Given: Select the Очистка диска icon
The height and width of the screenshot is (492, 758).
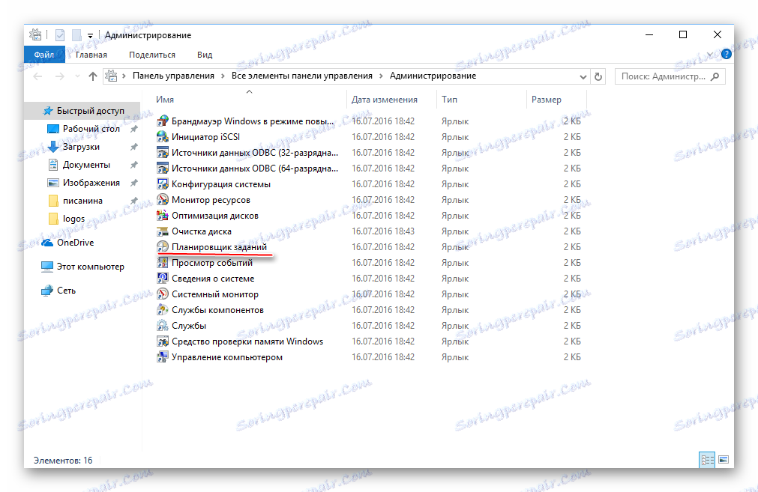Looking at the screenshot, I should coord(163,231).
